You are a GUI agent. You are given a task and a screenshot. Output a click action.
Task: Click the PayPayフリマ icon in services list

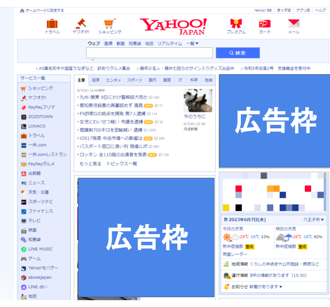tap(24, 107)
